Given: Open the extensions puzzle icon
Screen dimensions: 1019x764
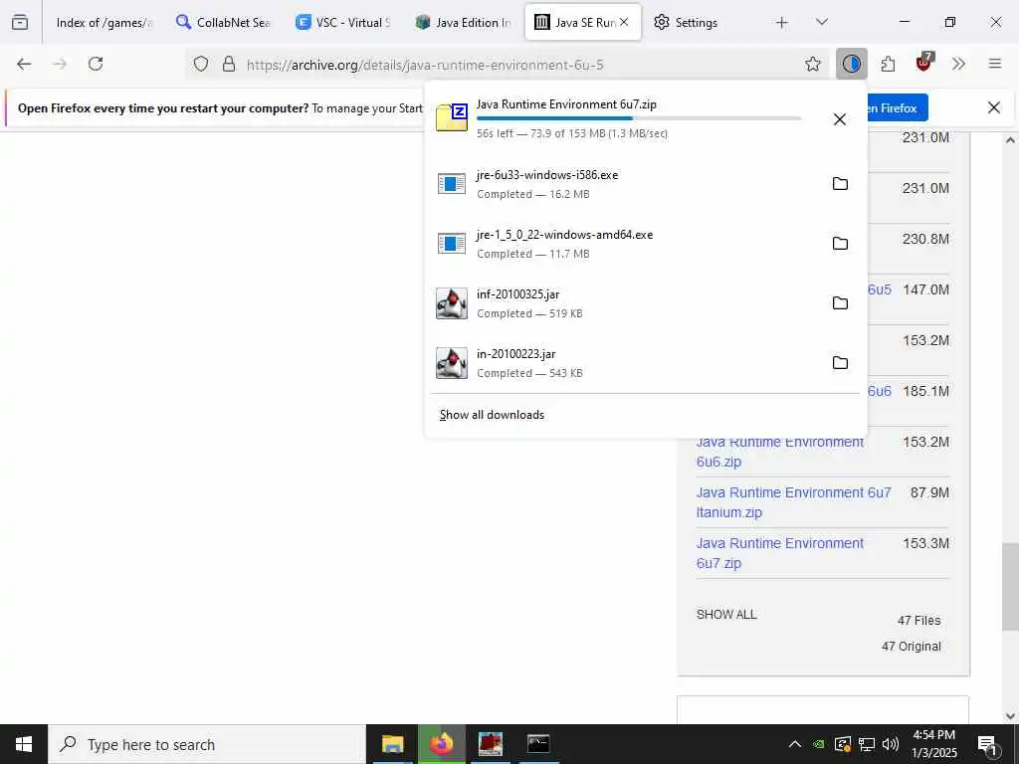Looking at the screenshot, I should point(888,64).
